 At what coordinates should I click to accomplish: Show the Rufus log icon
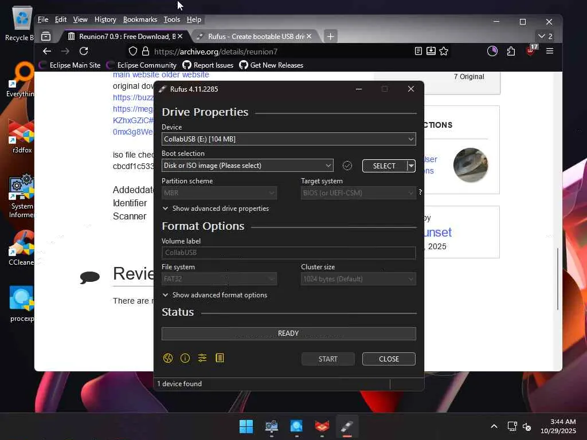pyautogui.click(x=220, y=358)
